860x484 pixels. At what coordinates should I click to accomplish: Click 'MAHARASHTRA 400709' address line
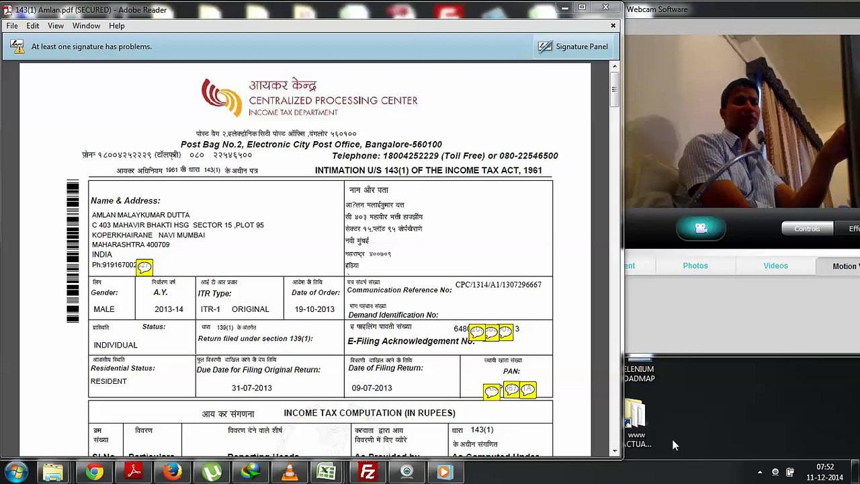tap(130, 245)
